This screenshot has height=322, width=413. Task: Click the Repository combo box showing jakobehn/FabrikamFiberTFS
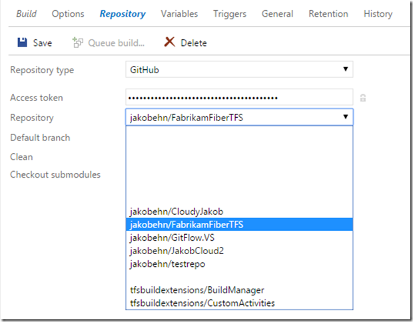(x=239, y=117)
